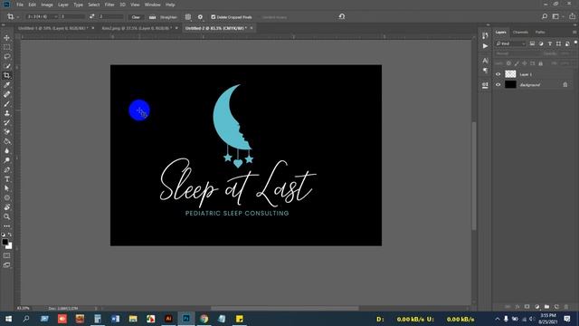Select the Lasso tool
The width and height of the screenshot is (579, 326).
click(6, 56)
